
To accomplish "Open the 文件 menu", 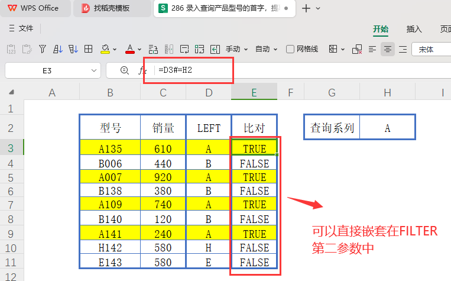I will tap(26, 28).
